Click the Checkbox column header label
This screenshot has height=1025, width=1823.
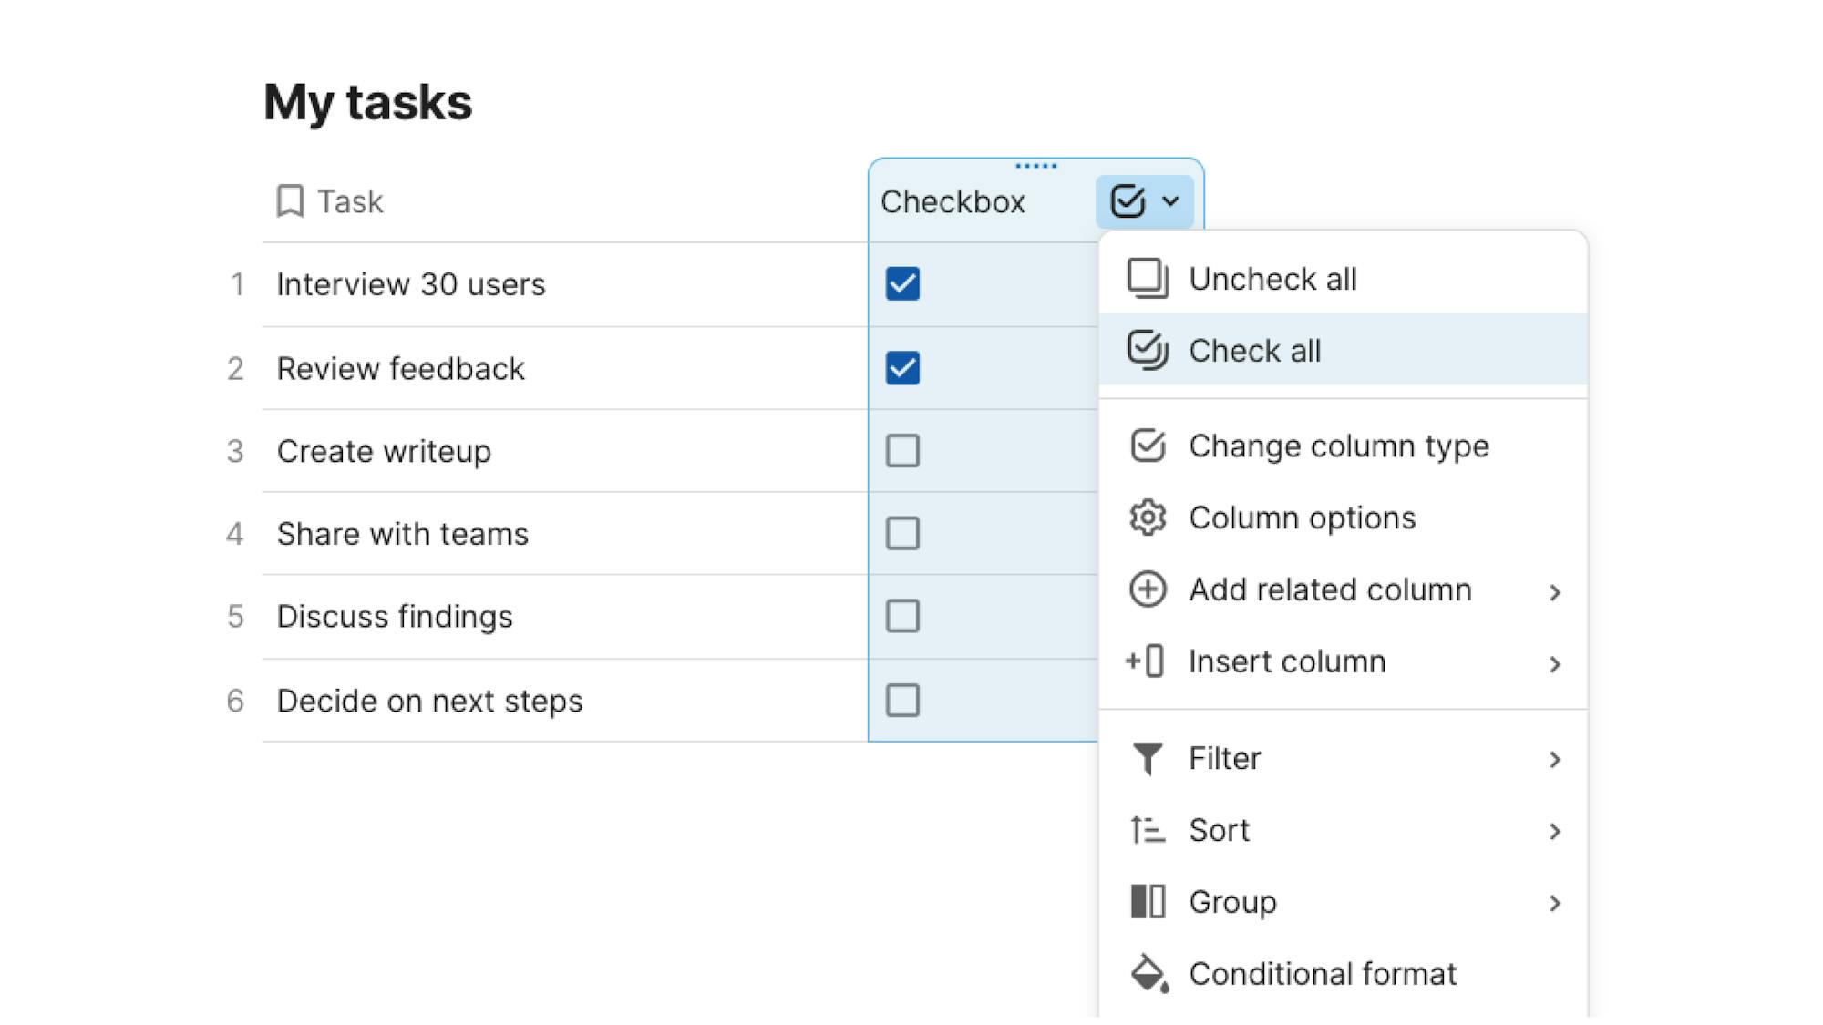953,201
